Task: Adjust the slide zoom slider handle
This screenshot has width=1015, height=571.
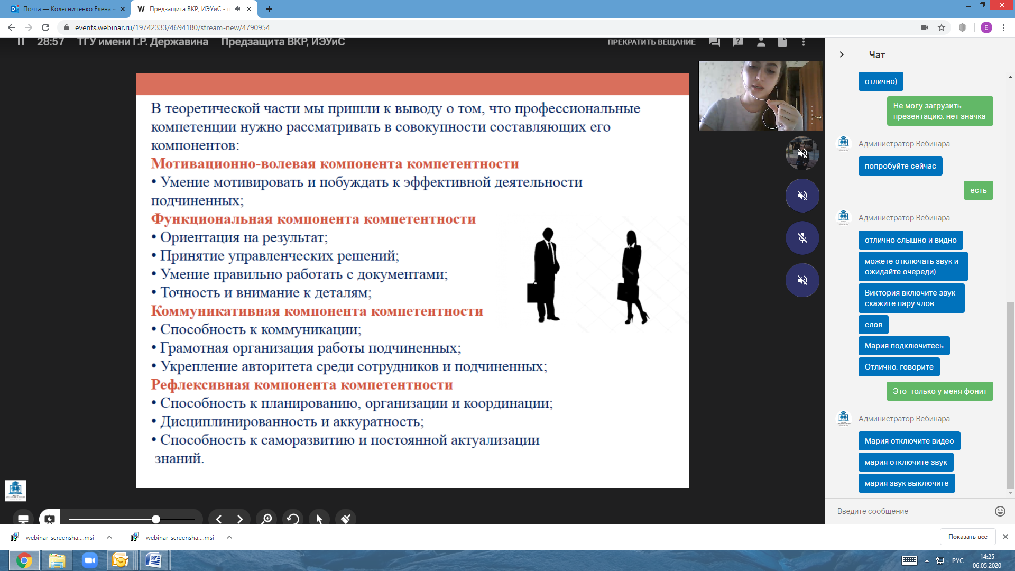Action: (156, 519)
